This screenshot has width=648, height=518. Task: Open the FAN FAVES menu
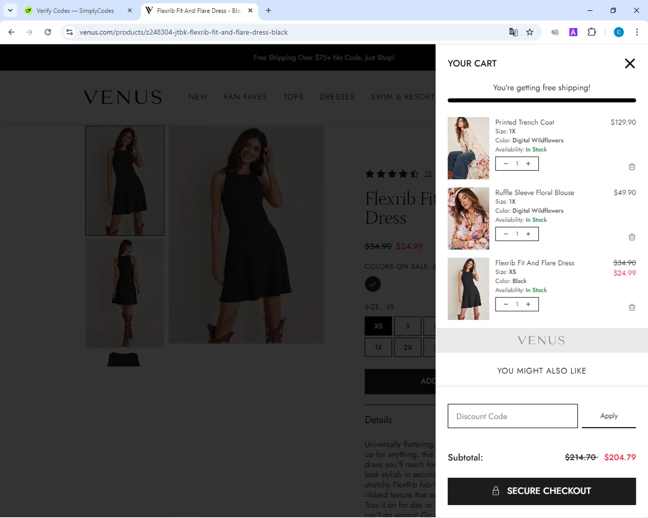pos(245,97)
